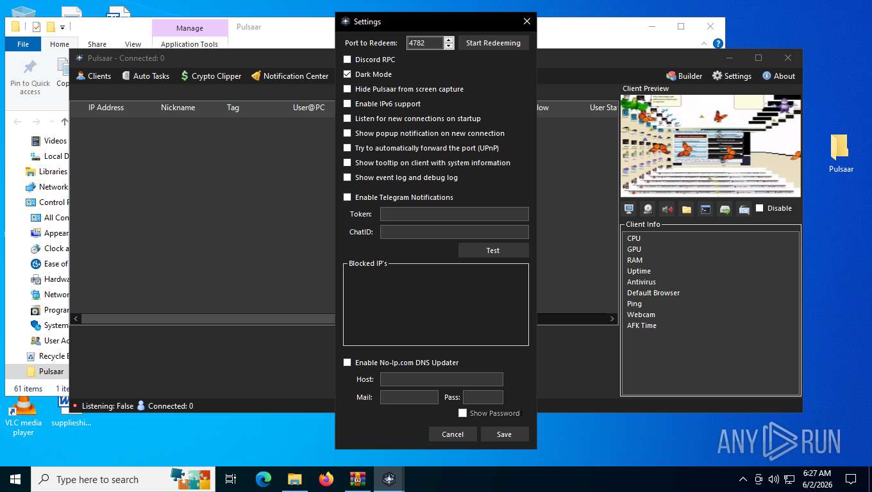The height and width of the screenshot is (492, 872).
Task: Check the Disable box beside the preview icons
Action: (760, 208)
